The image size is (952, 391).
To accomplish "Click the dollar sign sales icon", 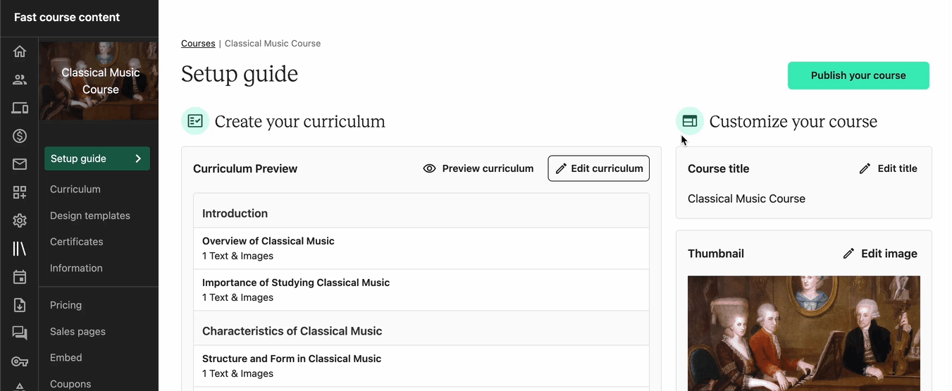I will pos(20,136).
